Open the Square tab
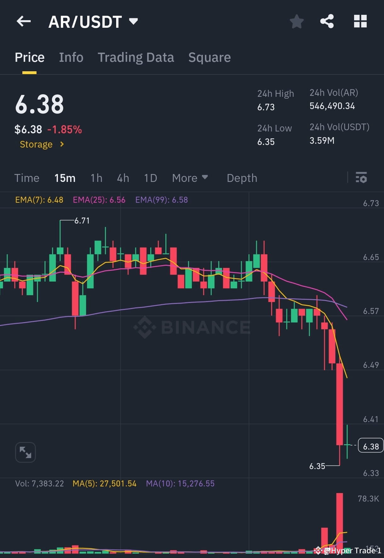Image resolution: width=384 pixels, height=558 pixels. [x=209, y=57]
